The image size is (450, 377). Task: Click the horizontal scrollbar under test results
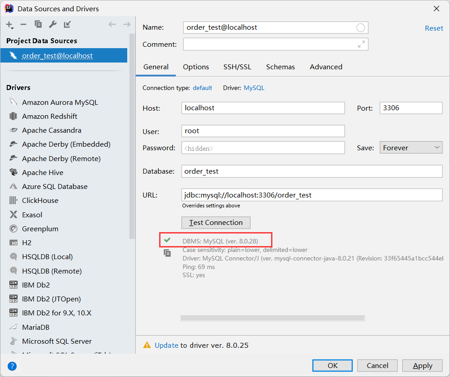coord(272,318)
